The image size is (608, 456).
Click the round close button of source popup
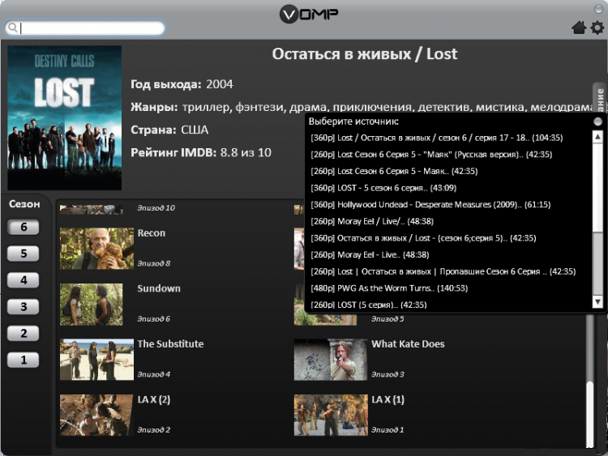(x=597, y=121)
